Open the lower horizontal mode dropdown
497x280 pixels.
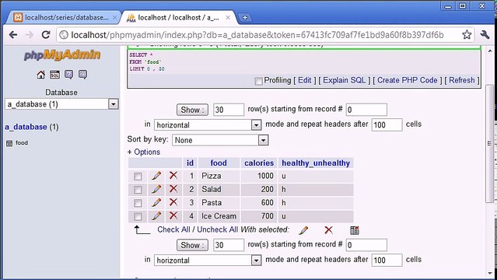(208, 261)
